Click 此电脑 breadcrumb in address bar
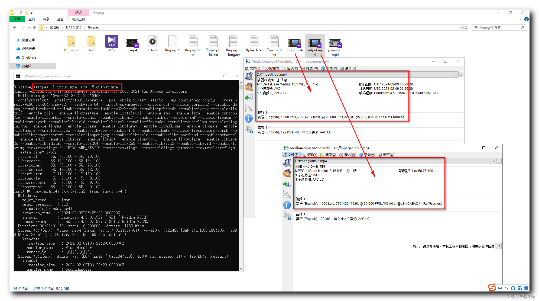 pos(54,27)
